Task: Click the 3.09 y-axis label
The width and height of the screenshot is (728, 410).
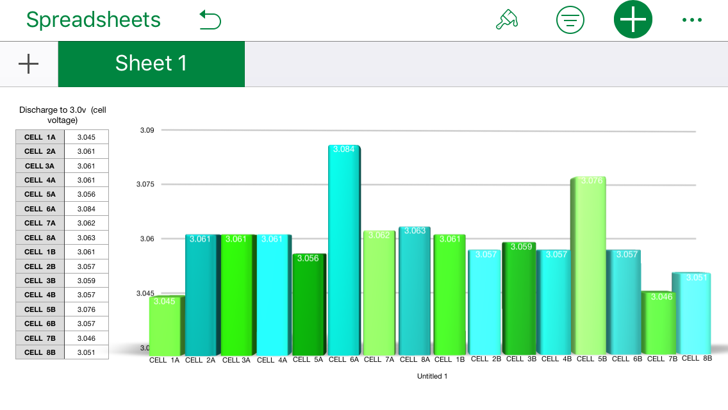Action: 147,130
